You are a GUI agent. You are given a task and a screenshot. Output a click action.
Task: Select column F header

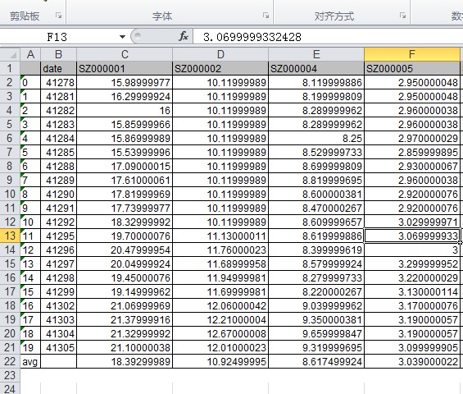[x=412, y=54]
